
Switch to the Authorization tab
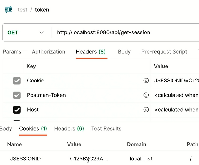click(x=49, y=52)
